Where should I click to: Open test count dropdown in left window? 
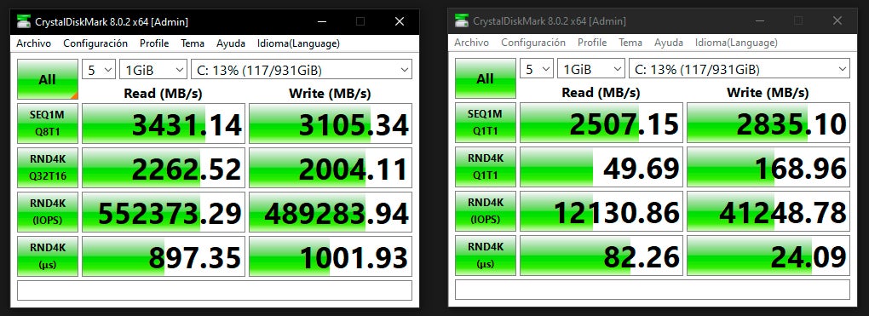tap(99, 70)
